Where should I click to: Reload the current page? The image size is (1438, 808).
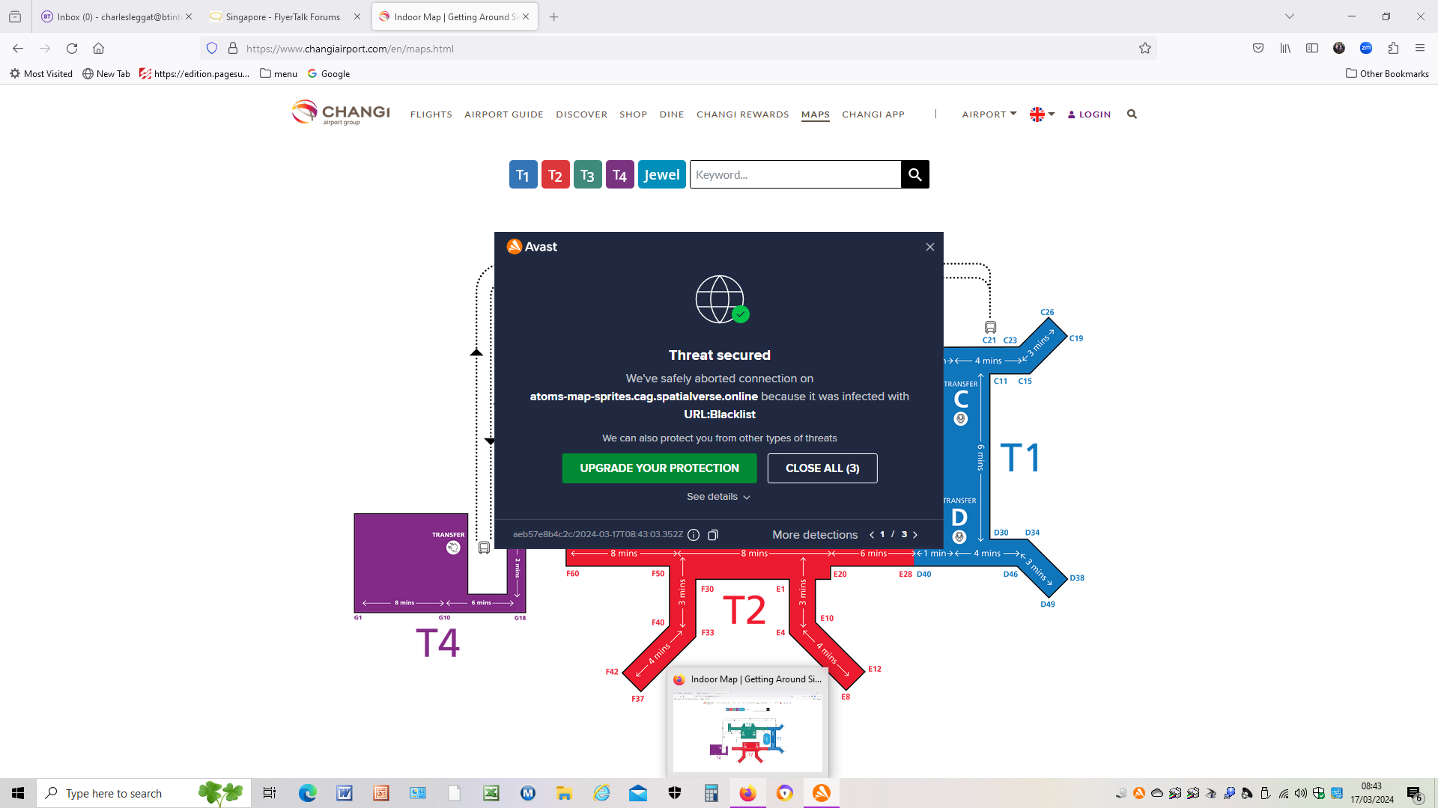point(72,49)
